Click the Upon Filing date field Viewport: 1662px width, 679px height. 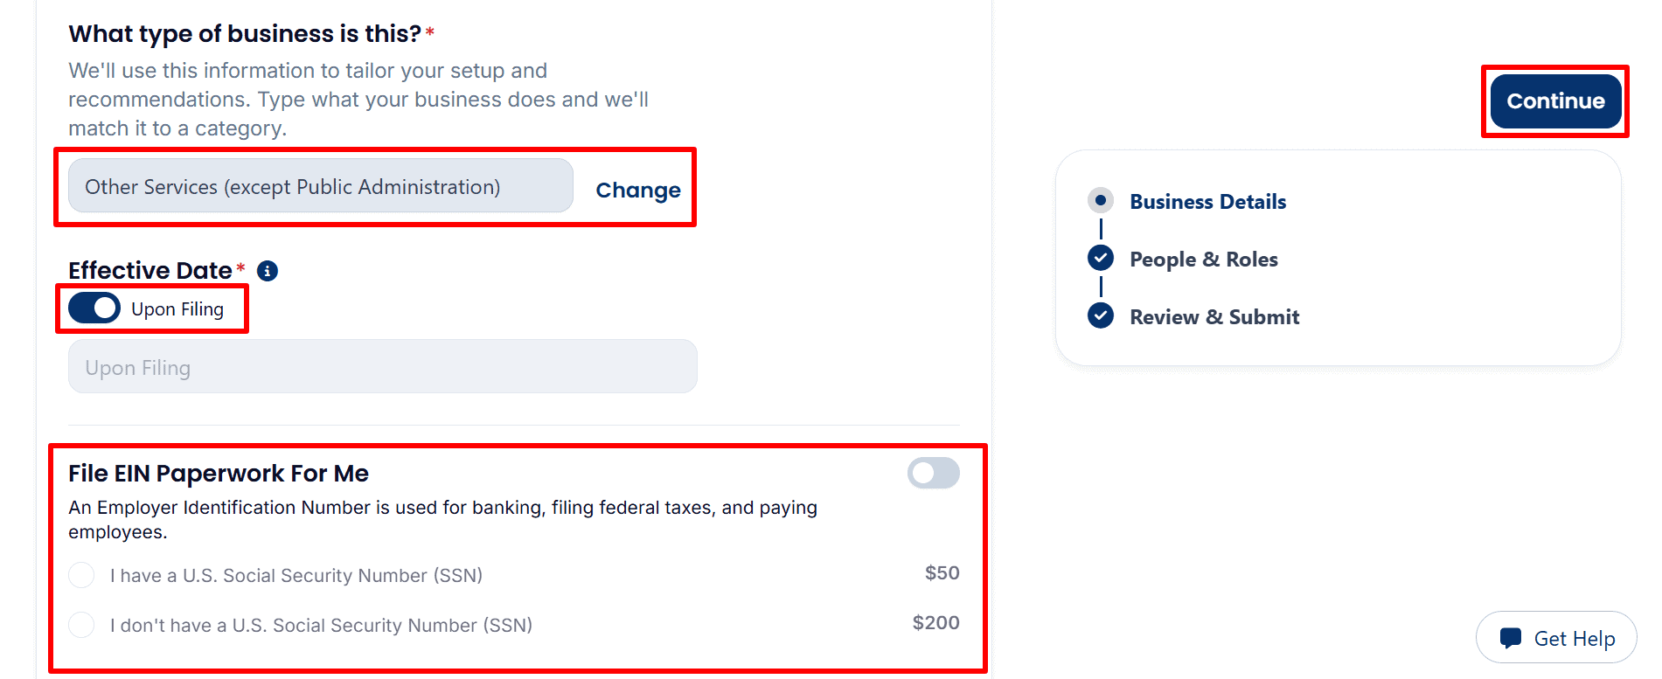pyautogui.click(x=383, y=367)
